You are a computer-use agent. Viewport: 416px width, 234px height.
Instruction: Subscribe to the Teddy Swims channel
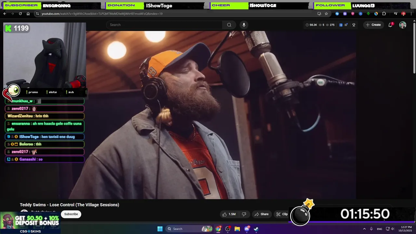coord(71,214)
